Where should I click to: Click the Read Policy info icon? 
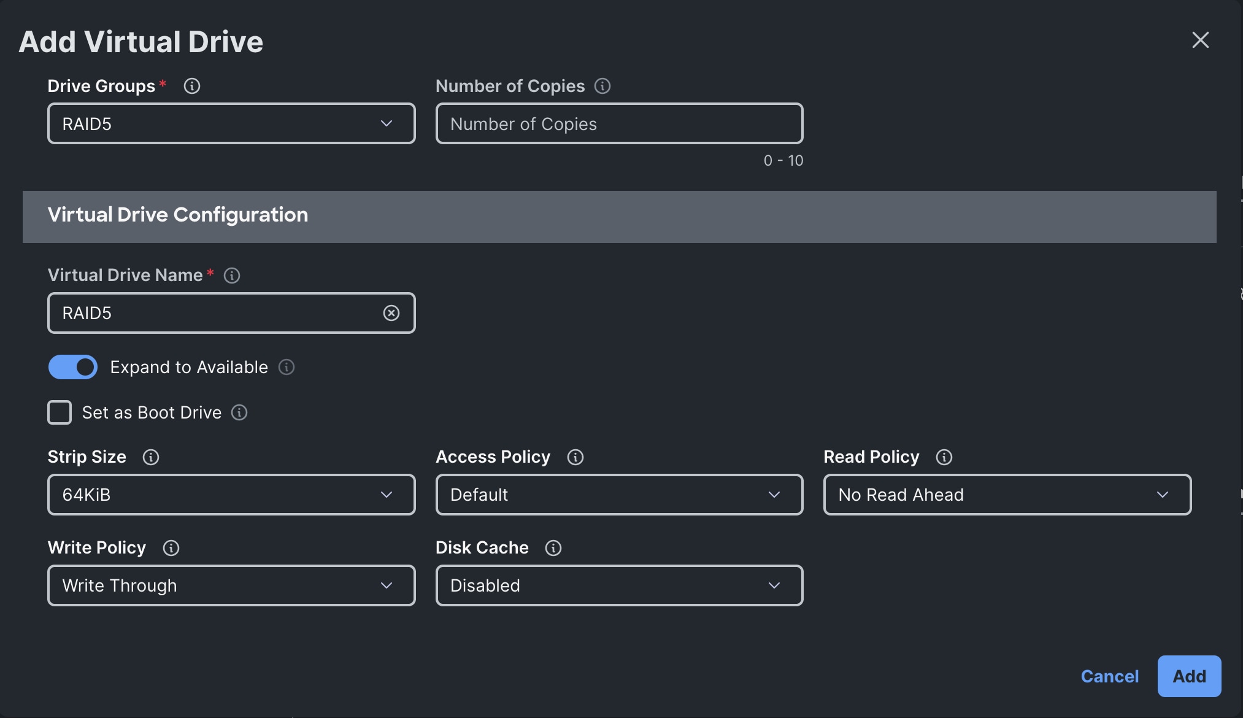[944, 457]
